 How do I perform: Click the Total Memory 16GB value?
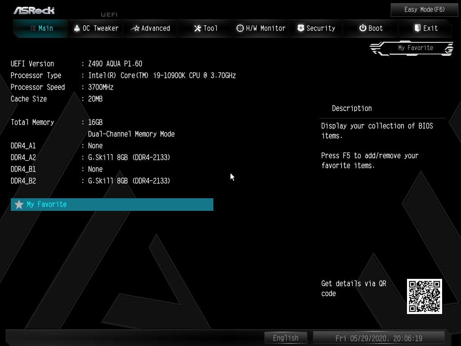pos(95,123)
